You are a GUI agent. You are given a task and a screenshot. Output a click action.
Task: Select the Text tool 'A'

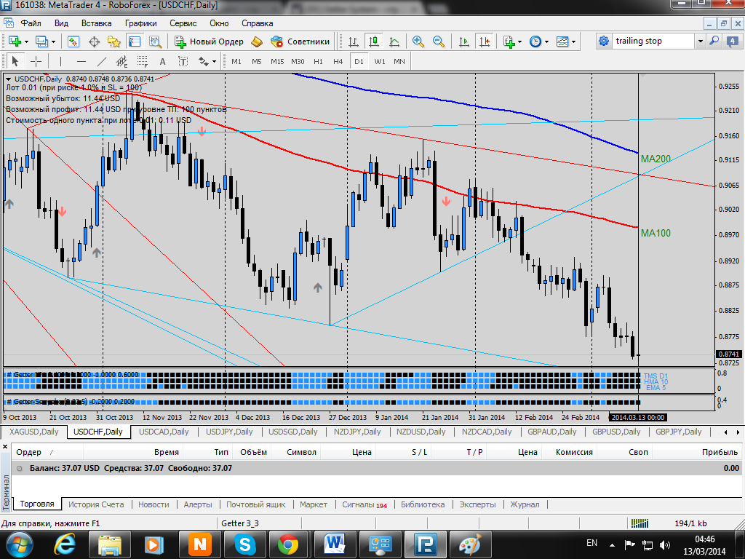(x=162, y=61)
